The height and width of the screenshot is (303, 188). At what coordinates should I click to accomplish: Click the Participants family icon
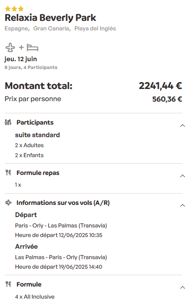[8, 122]
